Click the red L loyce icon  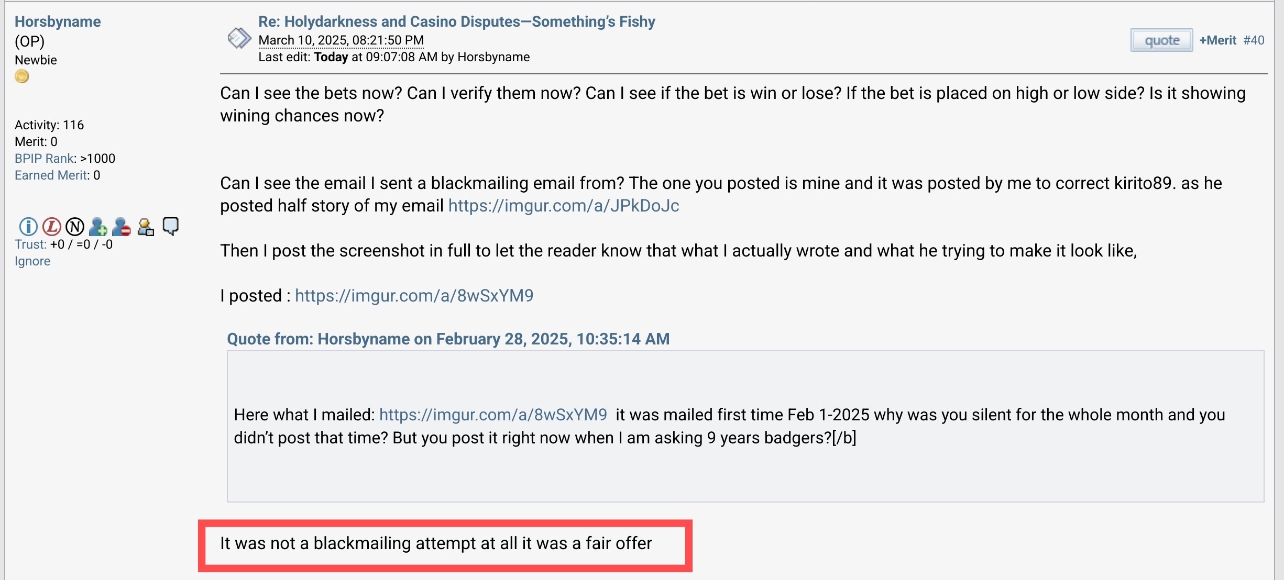tap(51, 227)
